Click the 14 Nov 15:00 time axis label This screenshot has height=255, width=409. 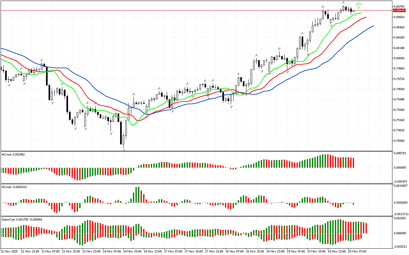[x=133, y=251]
